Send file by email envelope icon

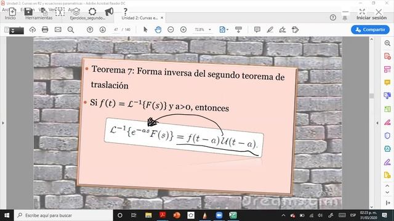[58, 29]
